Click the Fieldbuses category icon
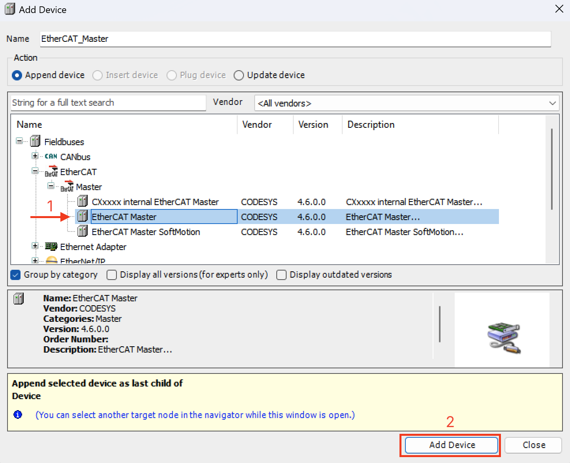The height and width of the screenshot is (463, 570). click(x=36, y=141)
